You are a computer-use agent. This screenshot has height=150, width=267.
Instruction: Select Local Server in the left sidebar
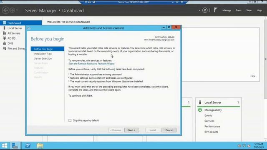(x=15, y=28)
